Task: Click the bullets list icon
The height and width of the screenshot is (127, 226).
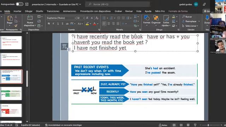Action: (104, 18)
